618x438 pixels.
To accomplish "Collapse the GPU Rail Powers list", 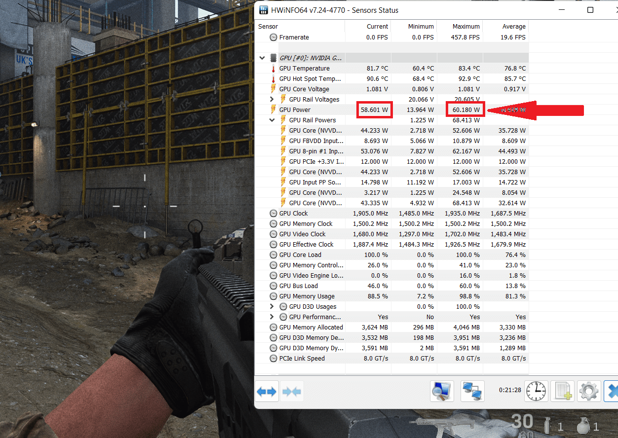I will click(271, 120).
